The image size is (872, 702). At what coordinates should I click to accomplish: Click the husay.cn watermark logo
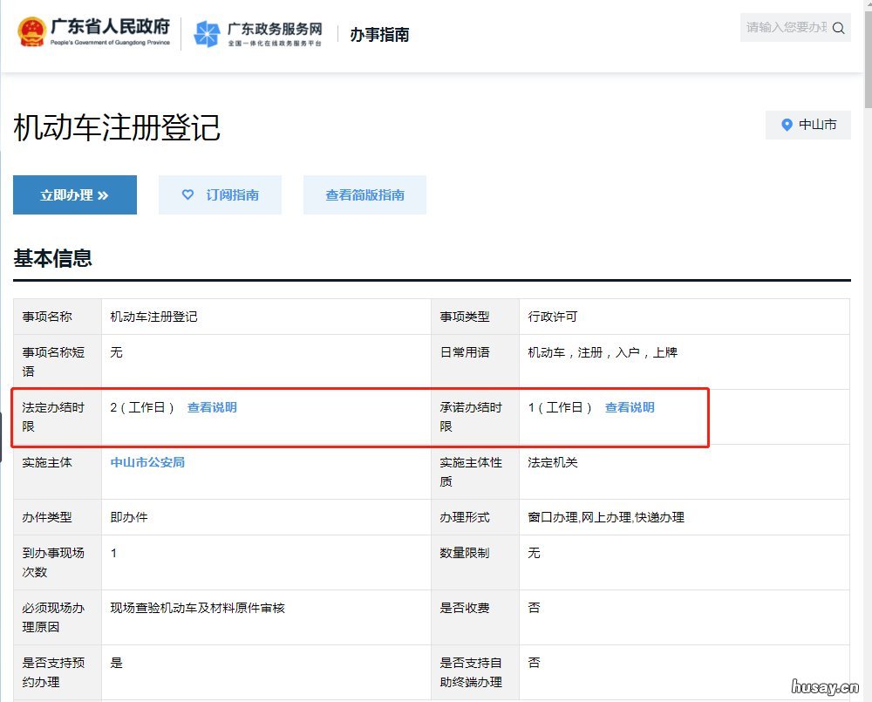[x=827, y=688]
